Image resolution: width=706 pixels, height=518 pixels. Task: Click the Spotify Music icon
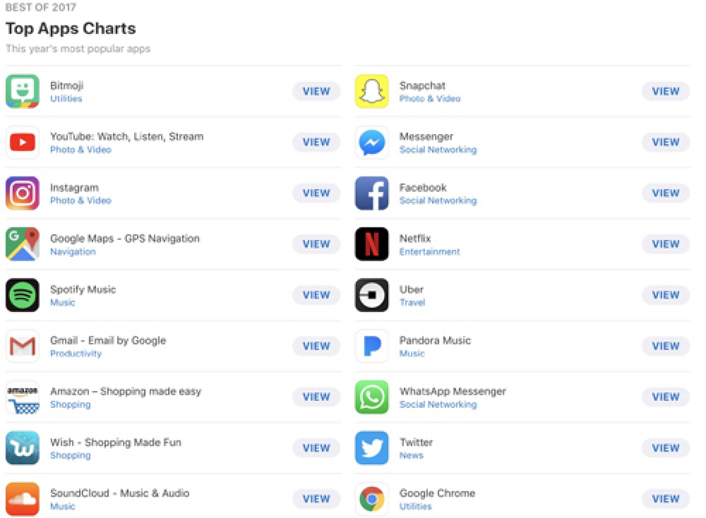pos(22,295)
